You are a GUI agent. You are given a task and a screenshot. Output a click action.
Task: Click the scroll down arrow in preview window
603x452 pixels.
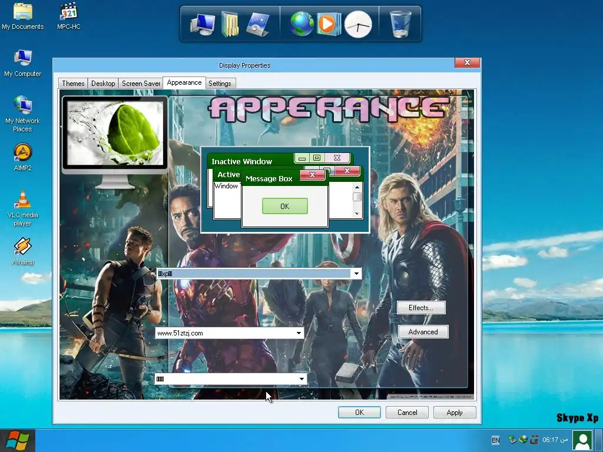point(357,214)
